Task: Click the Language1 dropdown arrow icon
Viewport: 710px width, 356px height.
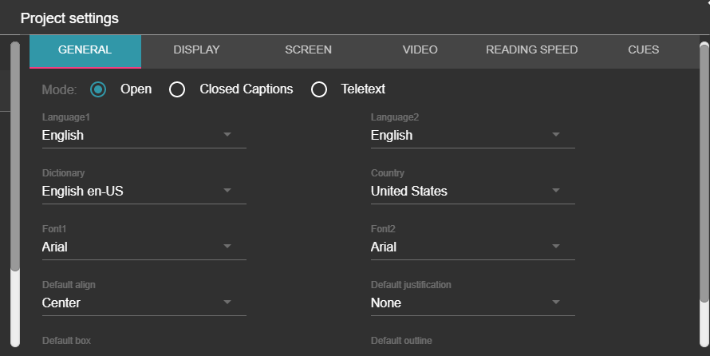Action: coord(227,135)
